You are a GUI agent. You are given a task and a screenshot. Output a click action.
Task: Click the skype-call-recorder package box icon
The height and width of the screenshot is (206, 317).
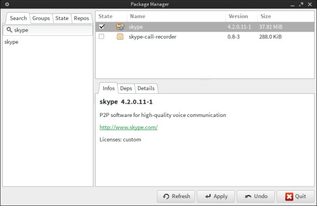120,36
